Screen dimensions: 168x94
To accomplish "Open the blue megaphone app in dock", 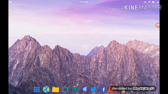I will pos(84,89).
